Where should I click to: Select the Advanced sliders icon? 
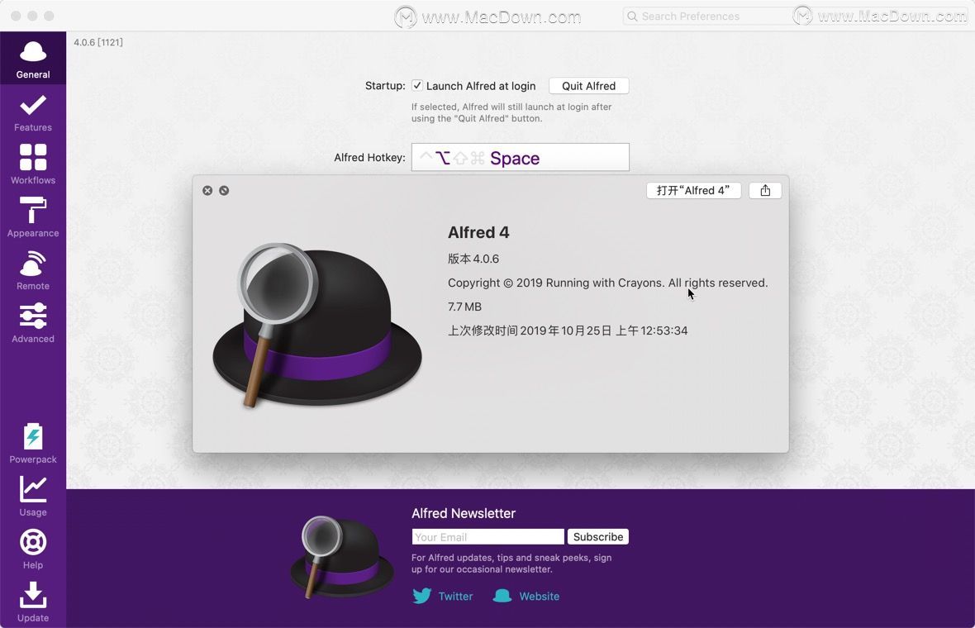tap(33, 316)
